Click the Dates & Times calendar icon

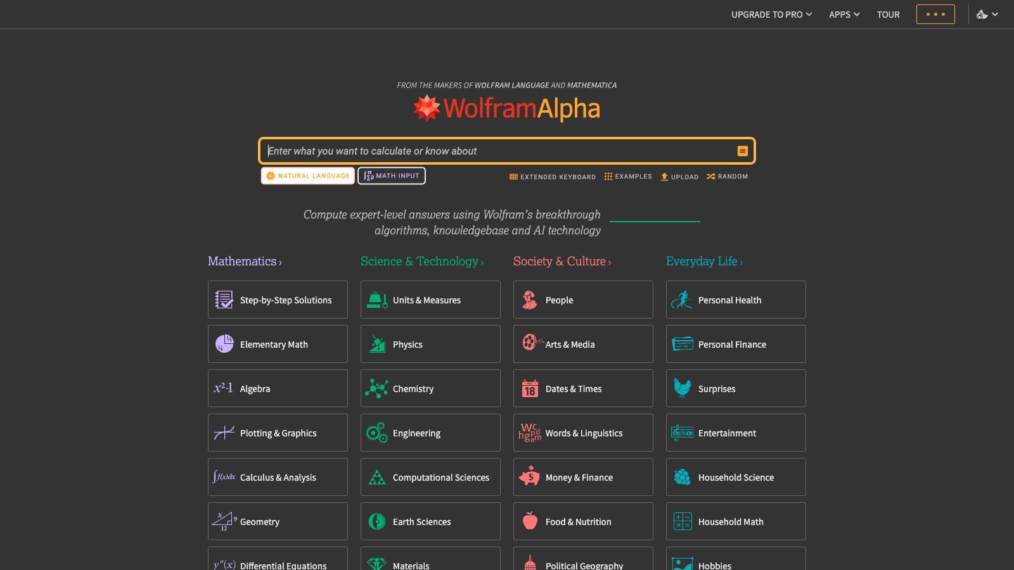(530, 388)
